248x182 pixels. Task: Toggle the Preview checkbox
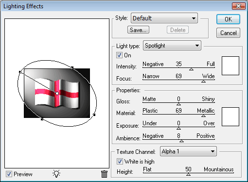(x=9, y=174)
